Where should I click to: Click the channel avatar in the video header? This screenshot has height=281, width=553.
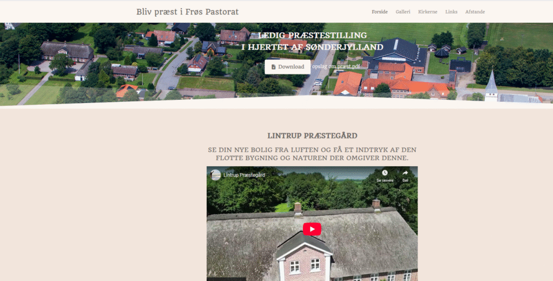pos(215,175)
